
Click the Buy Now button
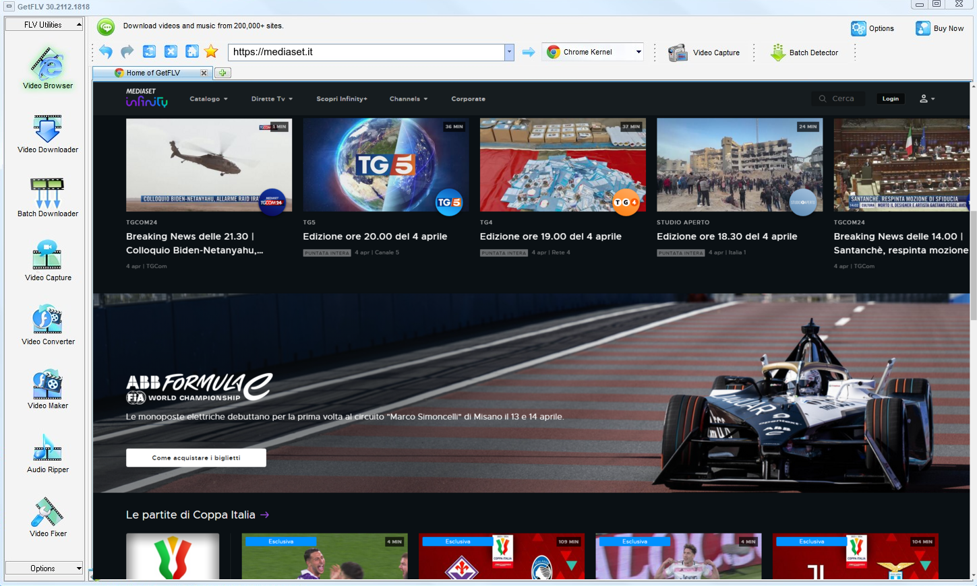pyautogui.click(x=940, y=28)
